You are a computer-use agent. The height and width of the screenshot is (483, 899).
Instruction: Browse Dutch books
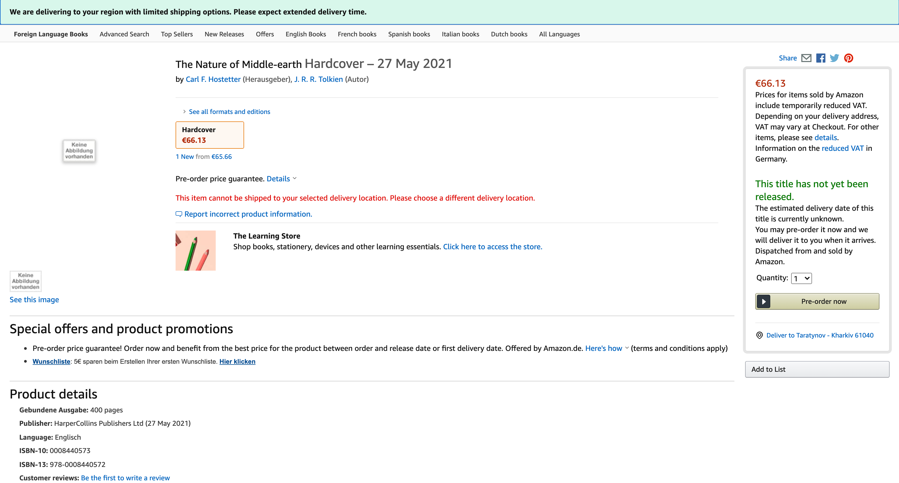coord(509,34)
